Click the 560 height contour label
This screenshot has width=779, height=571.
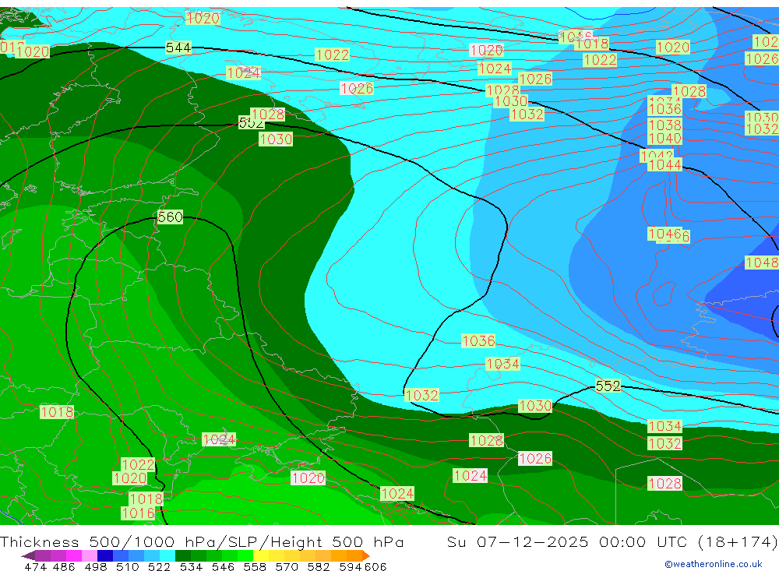pyautogui.click(x=171, y=217)
